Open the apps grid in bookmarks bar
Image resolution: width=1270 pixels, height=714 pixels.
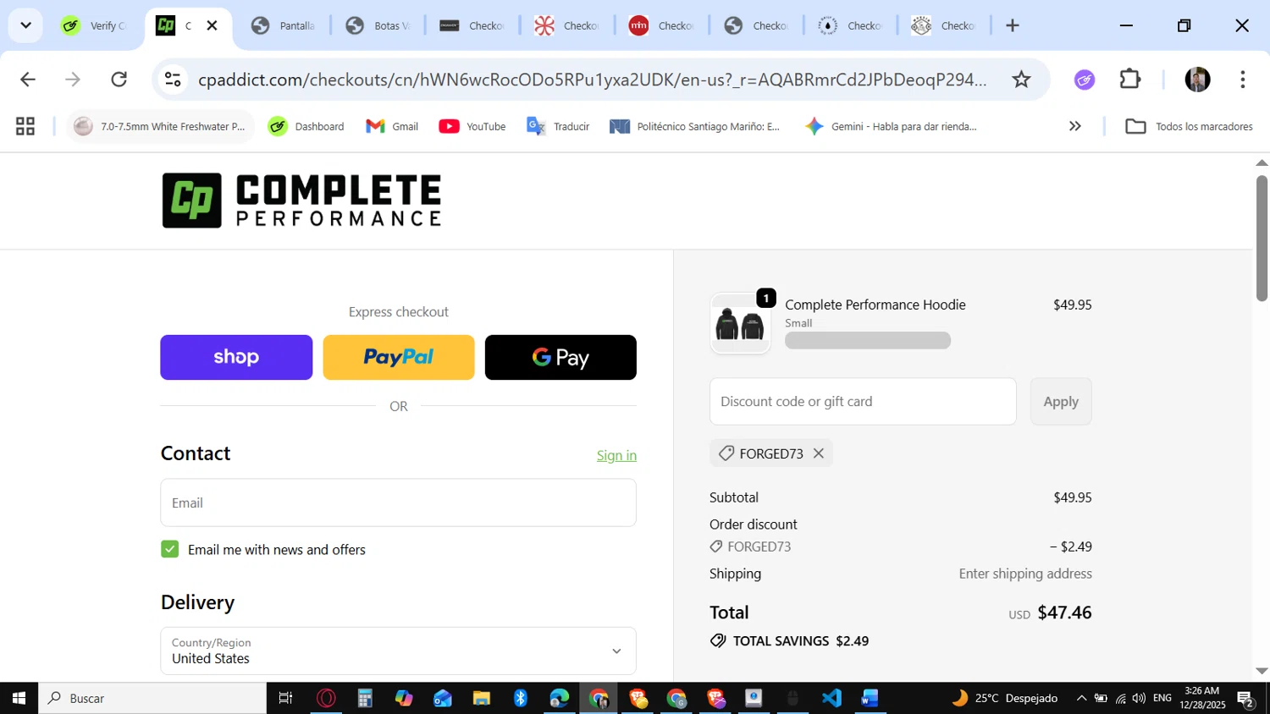click(25, 127)
